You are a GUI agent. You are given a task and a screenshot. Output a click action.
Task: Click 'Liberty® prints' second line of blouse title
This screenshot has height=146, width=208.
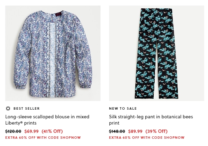[21, 123]
